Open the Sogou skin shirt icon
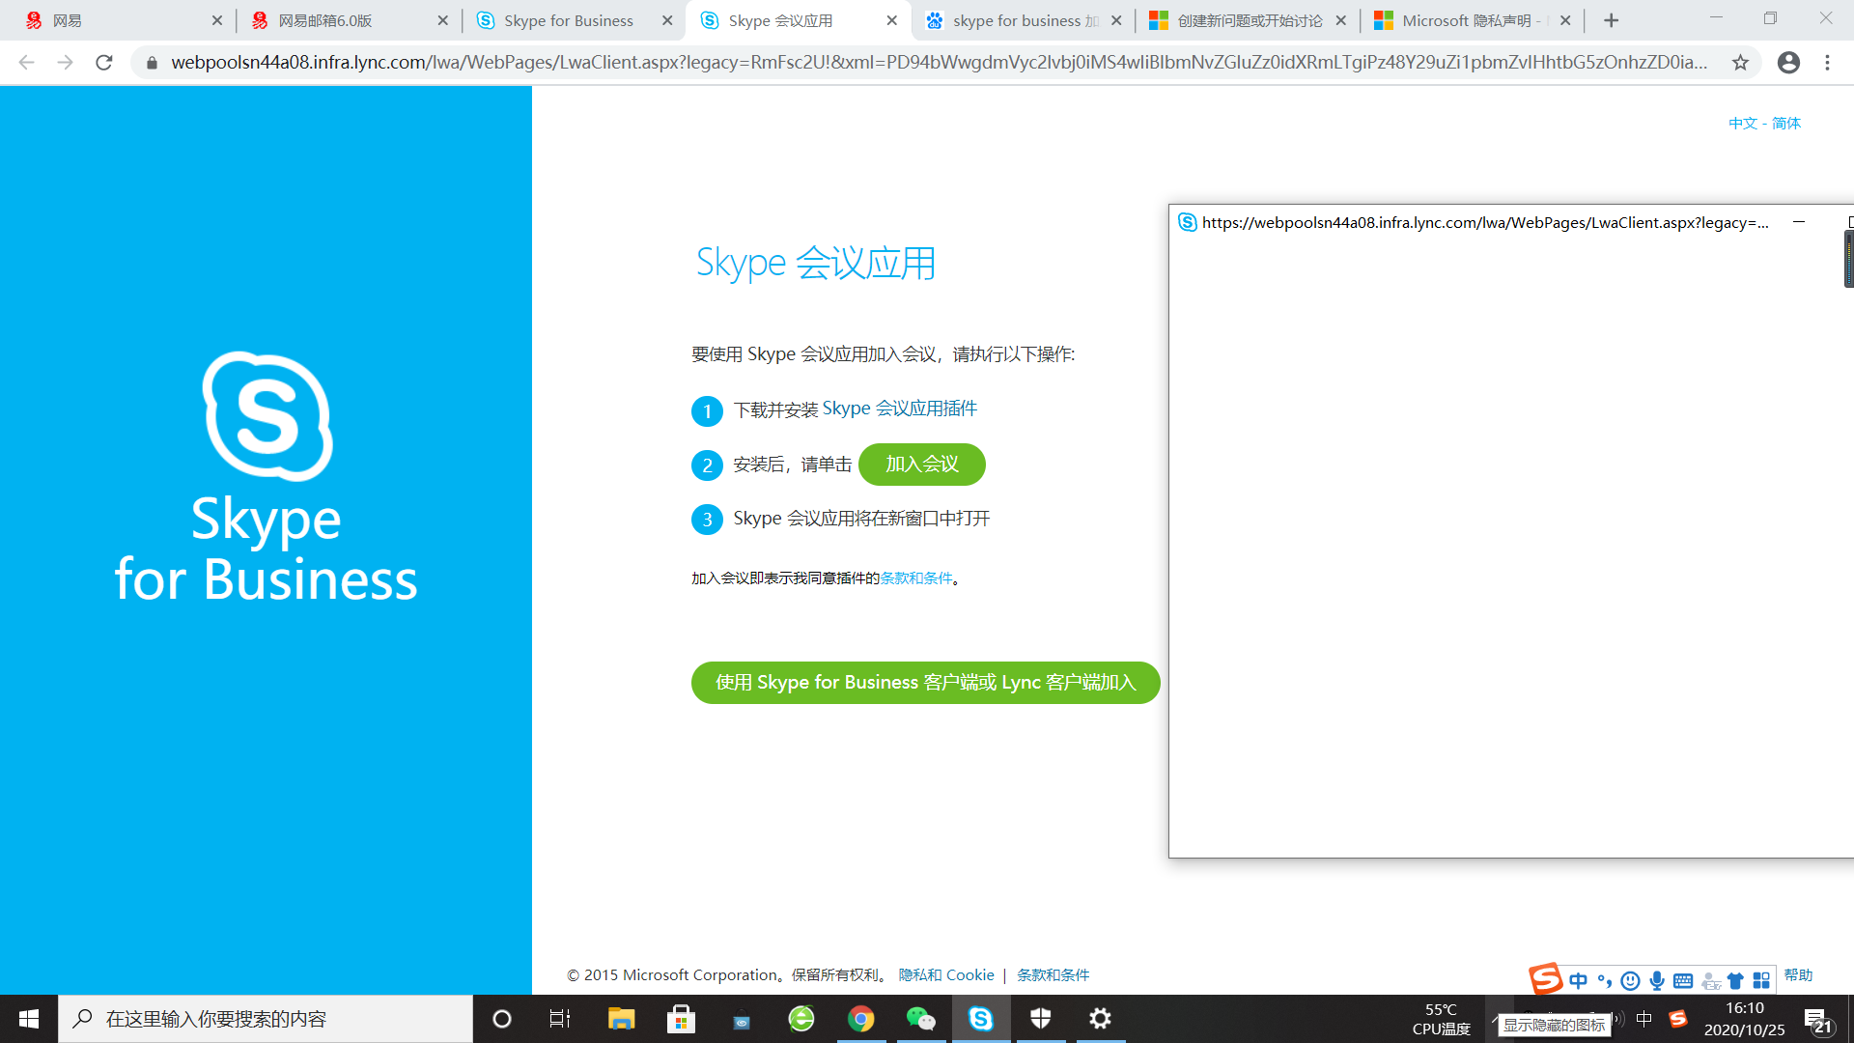The image size is (1854, 1043). (x=1735, y=981)
